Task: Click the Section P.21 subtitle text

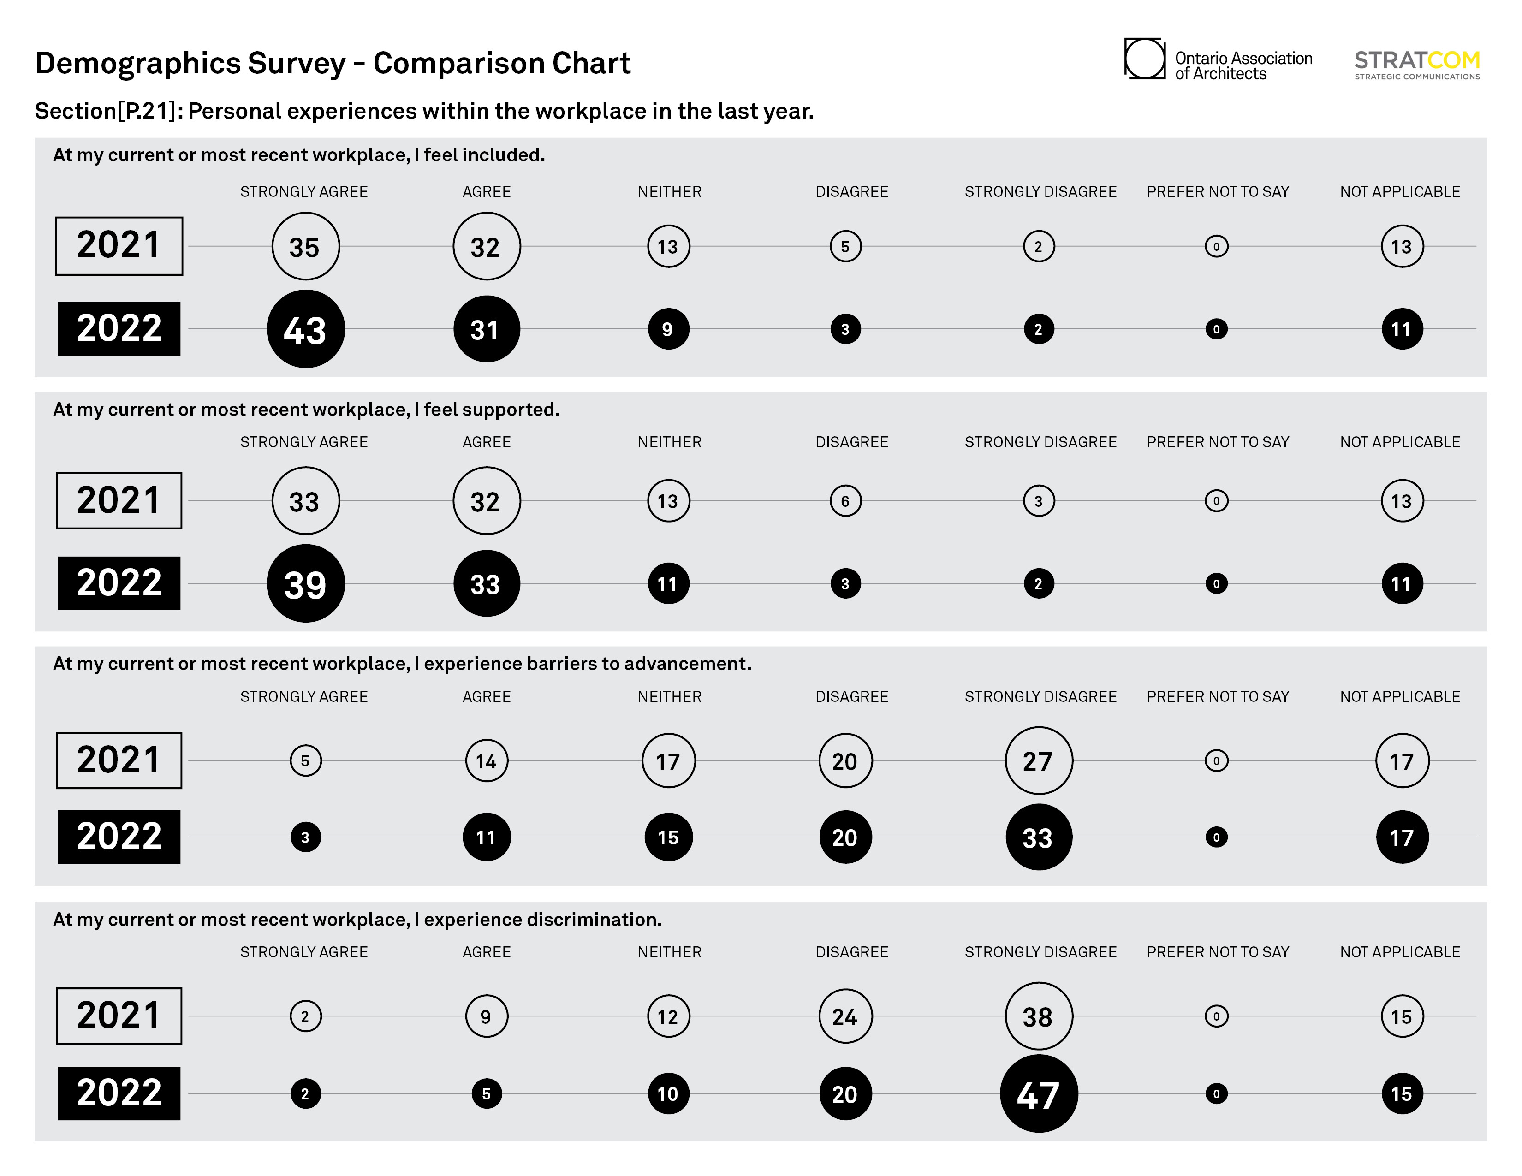Action: click(424, 112)
